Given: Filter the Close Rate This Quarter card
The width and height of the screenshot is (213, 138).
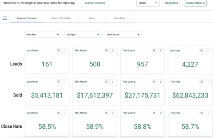Looking at the screenshot, I should (154, 113).
